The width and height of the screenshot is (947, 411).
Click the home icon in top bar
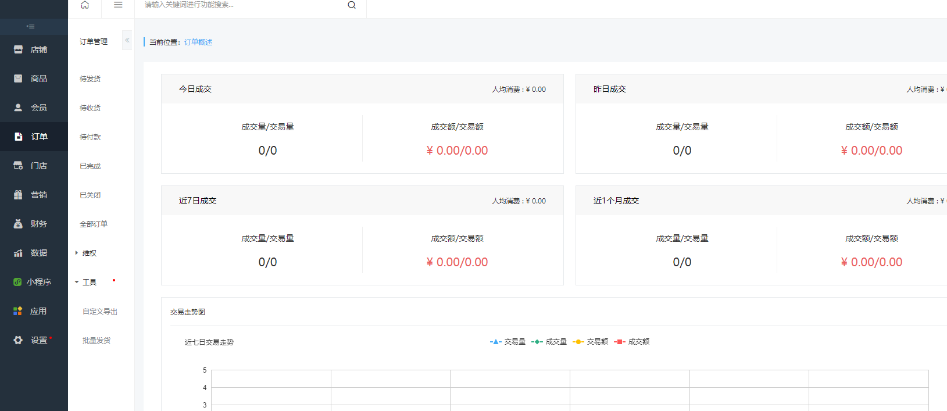point(85,5)
